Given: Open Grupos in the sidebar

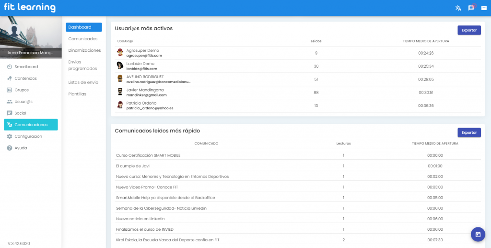Looking at the screenshot, I should click(x=22, y=90).
